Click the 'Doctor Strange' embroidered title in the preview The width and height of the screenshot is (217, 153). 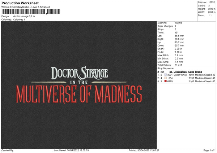tap(80, 73)
